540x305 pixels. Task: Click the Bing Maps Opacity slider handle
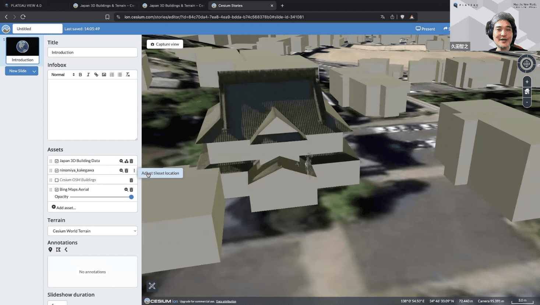pos(131,197)
